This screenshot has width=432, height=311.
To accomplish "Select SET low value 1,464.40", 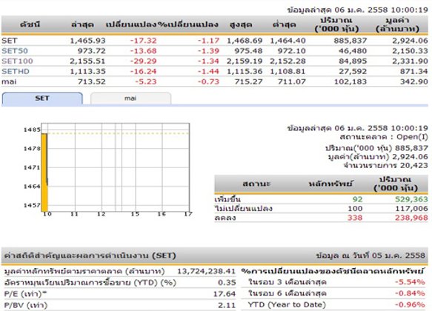I will 288,41.
